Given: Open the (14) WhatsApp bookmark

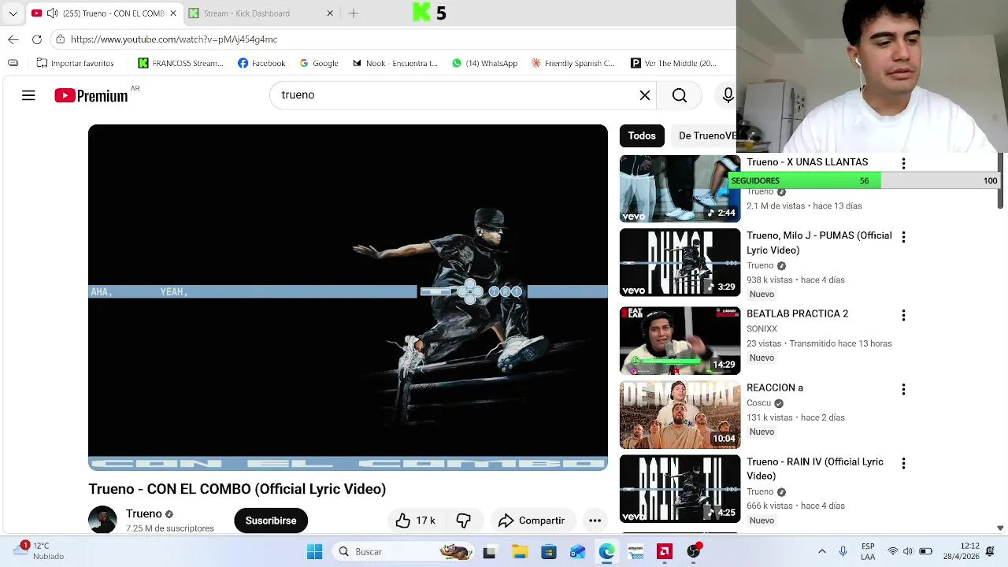Looking at the screenshot, I should tap(484, 63).
